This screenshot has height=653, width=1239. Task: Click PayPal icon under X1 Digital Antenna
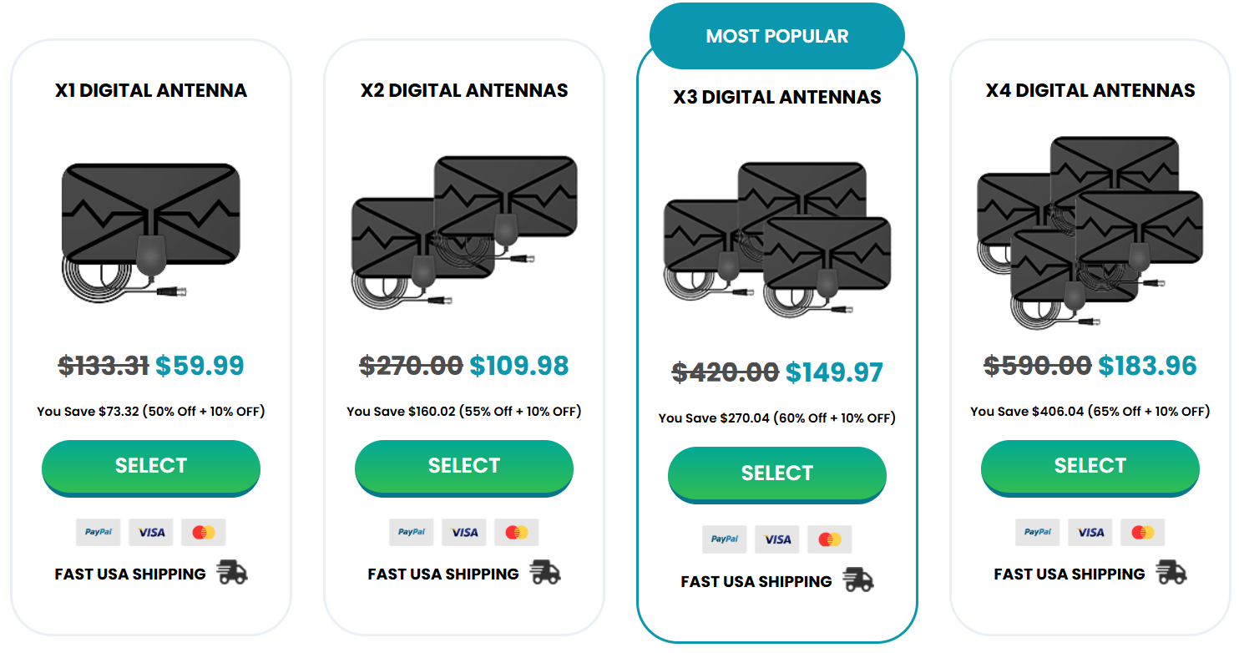99,532
